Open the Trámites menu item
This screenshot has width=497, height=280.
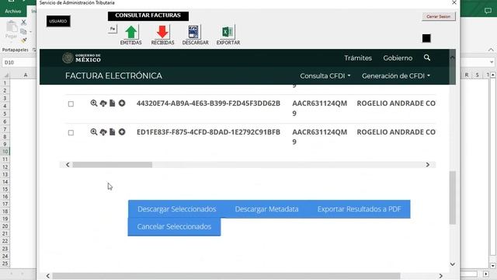(358, 58)
